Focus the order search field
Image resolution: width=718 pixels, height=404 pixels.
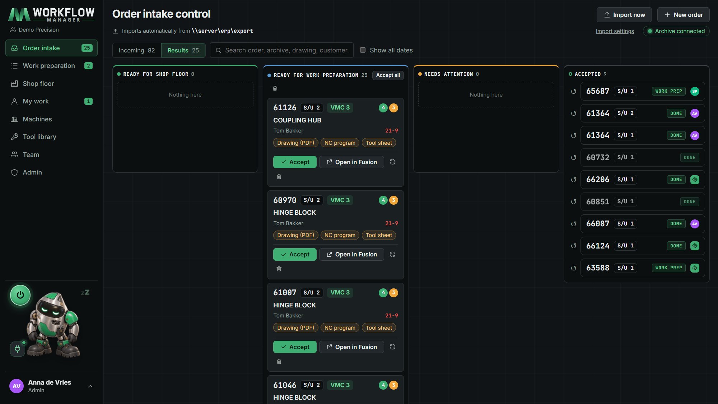click(x=282, y=50)
